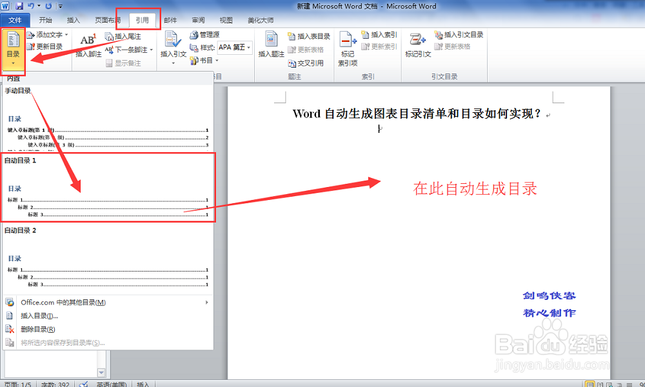Click 插入引文 (Insert Citation) icon

coord(173,40)
